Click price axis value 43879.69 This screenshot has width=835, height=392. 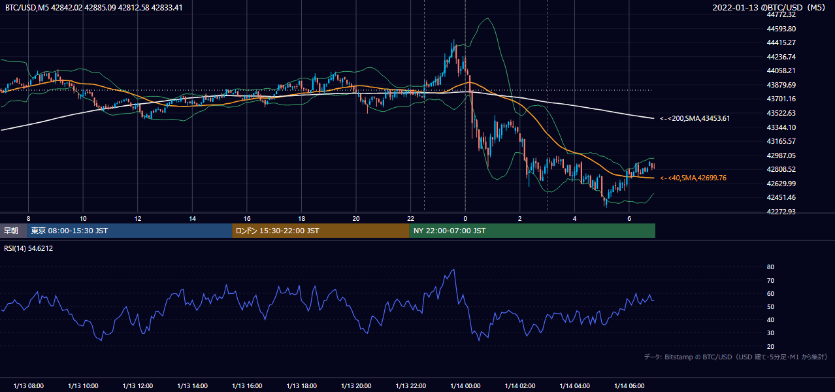pyautogui.click(x=781, y=85)
